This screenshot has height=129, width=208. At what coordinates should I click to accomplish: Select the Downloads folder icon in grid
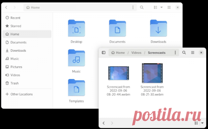point(158,28)
